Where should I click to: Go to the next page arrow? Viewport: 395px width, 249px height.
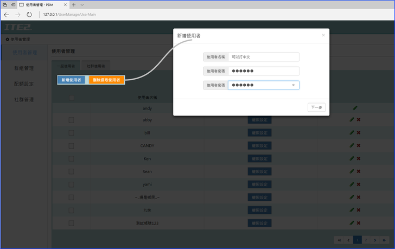[375, 240]
